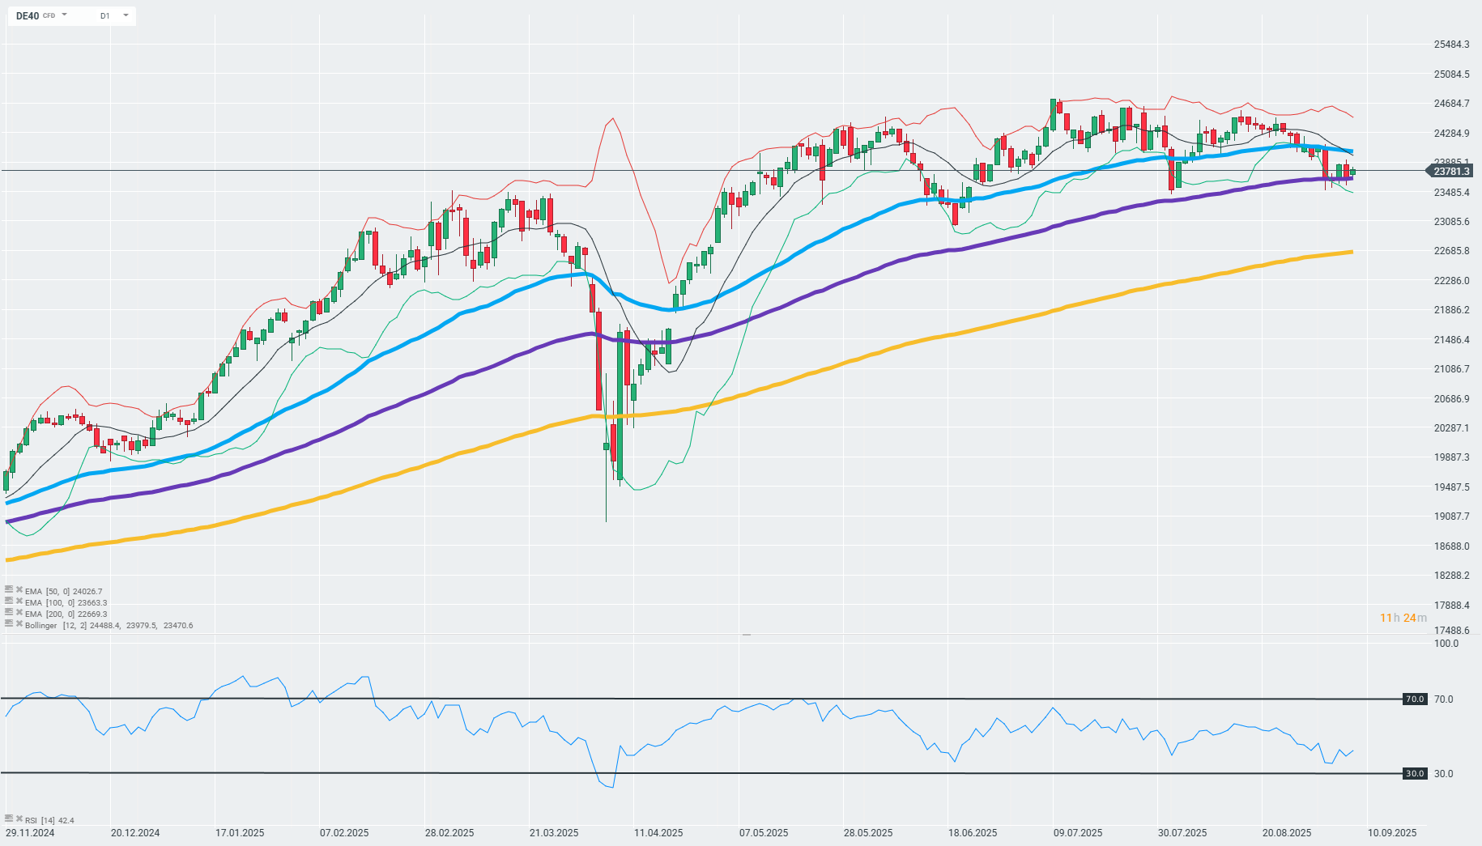Click the 11h 24m candle countdown
Viewport: 1482px width, 846px height.
tap(1403, 618)
